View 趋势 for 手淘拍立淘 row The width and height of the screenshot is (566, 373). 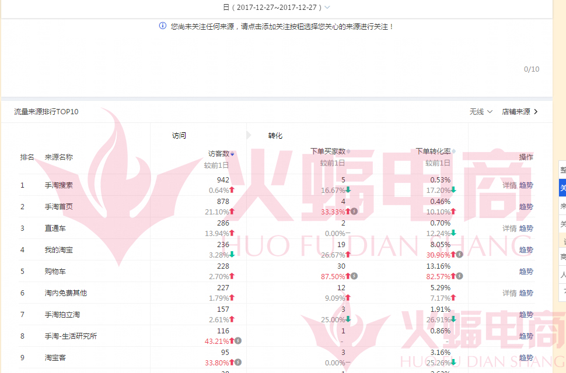526,315
